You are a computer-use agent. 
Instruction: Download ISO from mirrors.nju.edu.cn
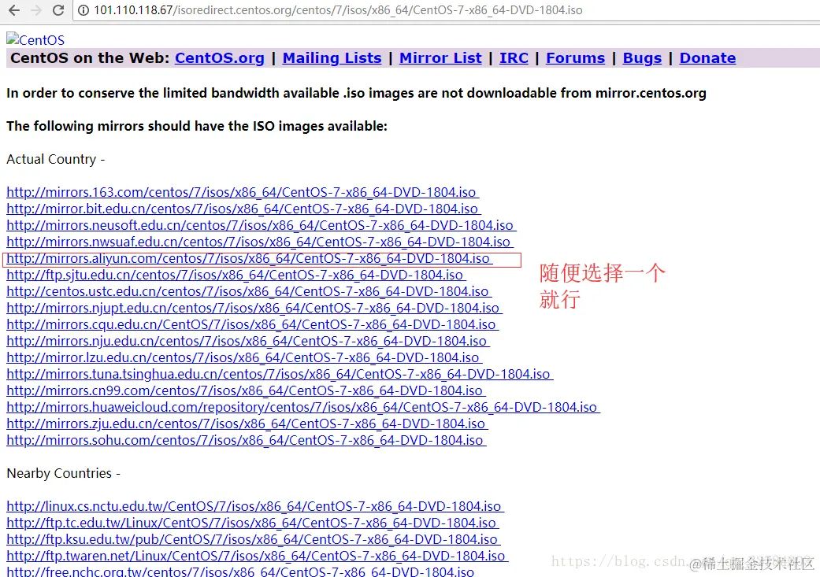(248, 341)
